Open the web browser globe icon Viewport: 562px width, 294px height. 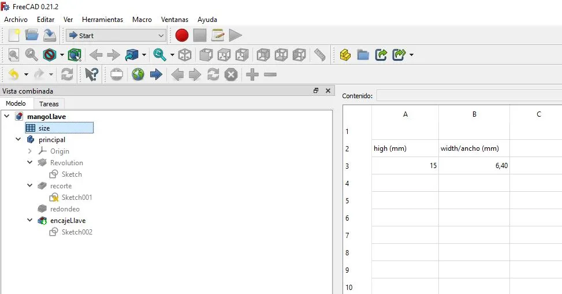[x=138, y=75]
